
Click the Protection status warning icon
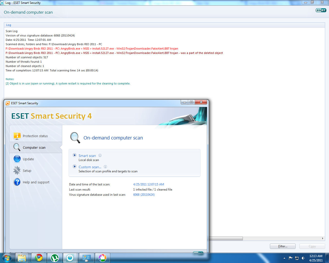click(17, 136)
